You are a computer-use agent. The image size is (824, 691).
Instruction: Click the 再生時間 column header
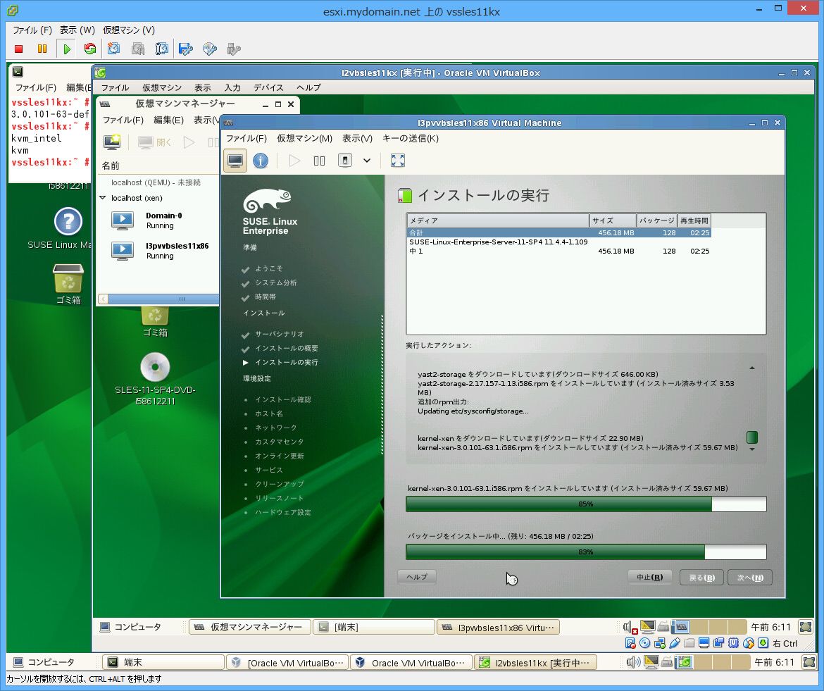pos(694,220)
